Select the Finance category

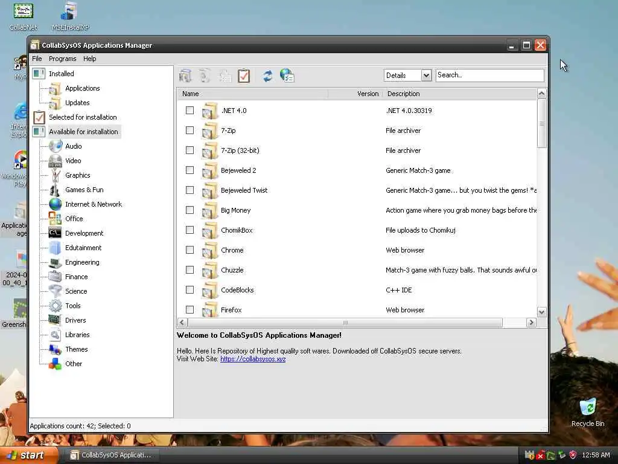pyautogui.click(x=77, y=277)
